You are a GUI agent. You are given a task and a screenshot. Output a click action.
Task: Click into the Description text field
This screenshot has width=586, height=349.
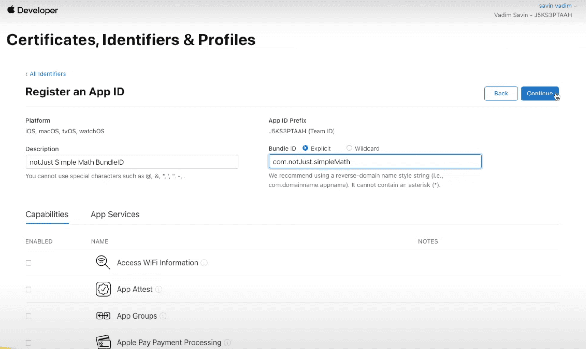pyautogui.click(x=132, y=162)
